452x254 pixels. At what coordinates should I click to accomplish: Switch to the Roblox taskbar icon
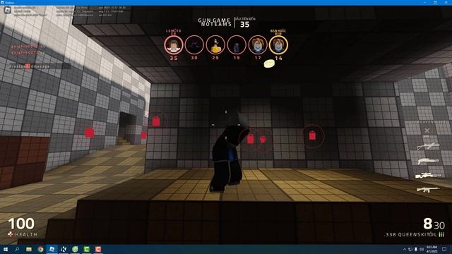coord(52,249)
